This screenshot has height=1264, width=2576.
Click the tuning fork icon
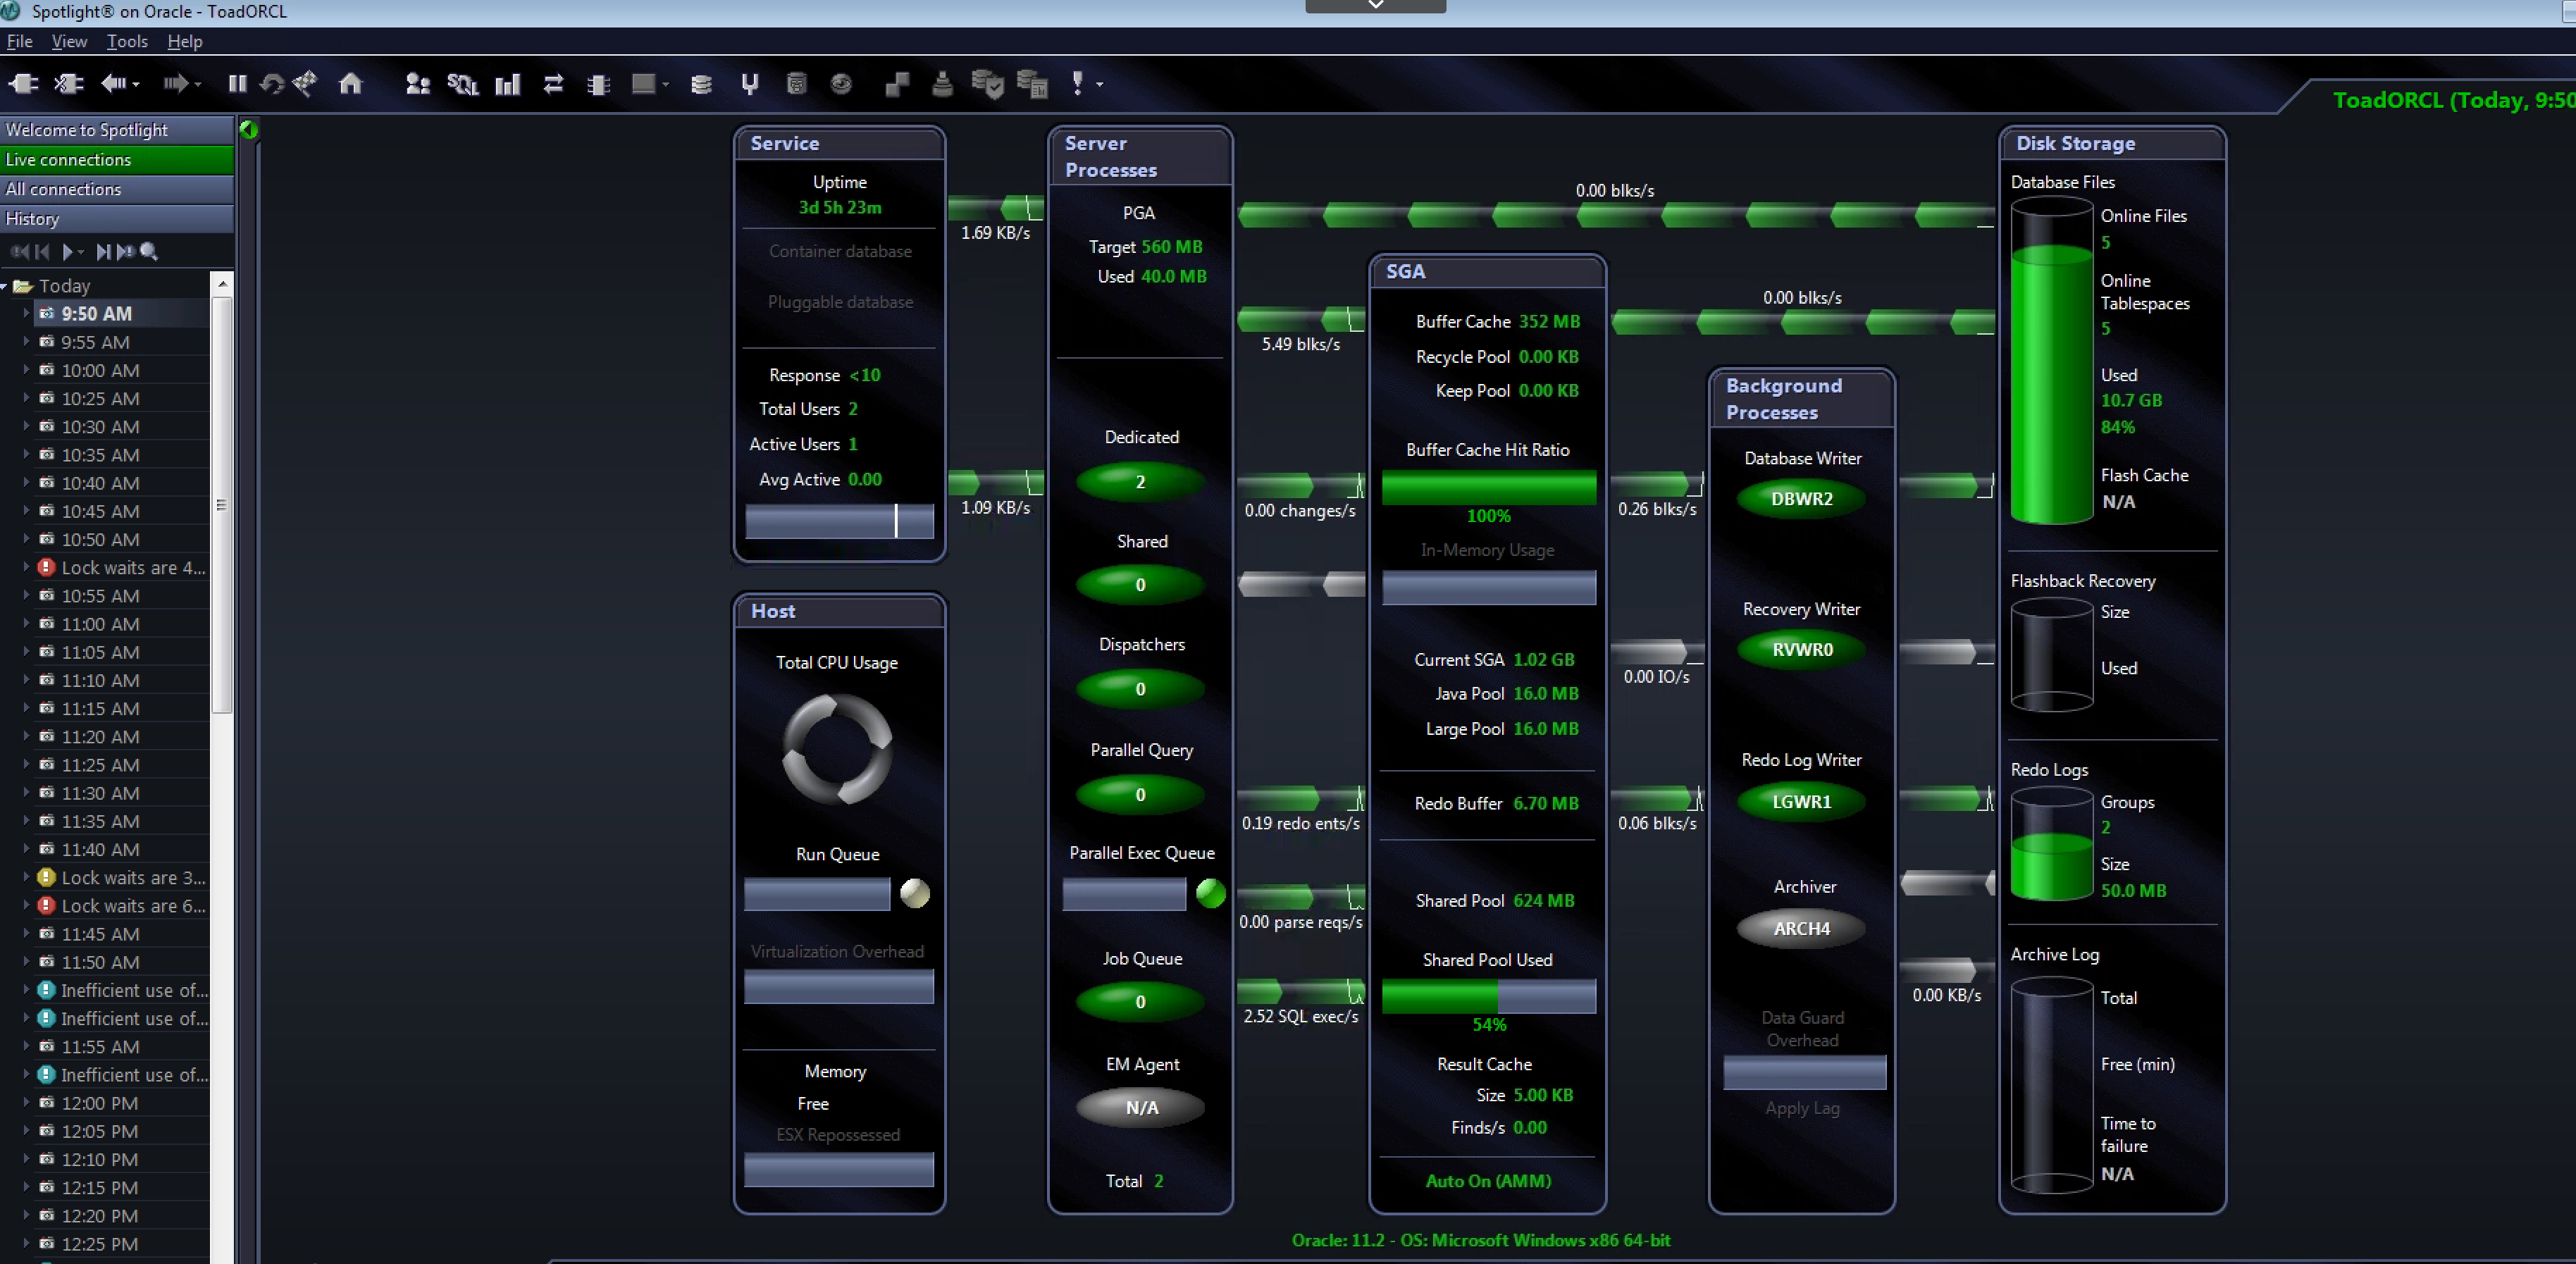750,84
